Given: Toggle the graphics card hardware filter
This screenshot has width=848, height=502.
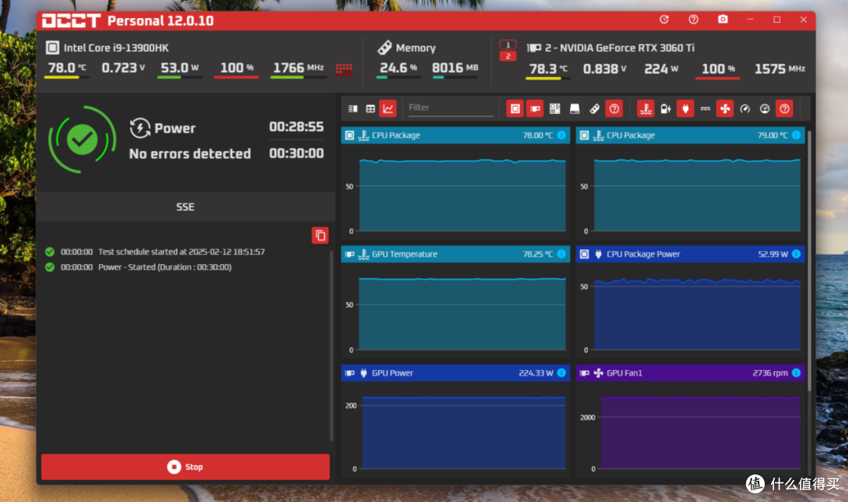Looking at the screenshot, I should (x=535, y=108).
